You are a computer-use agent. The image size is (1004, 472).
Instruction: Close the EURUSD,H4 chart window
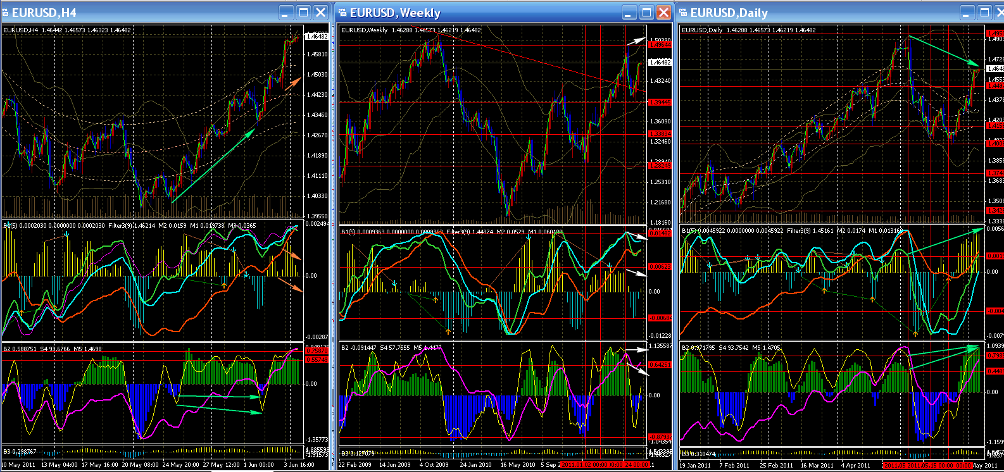321,12
